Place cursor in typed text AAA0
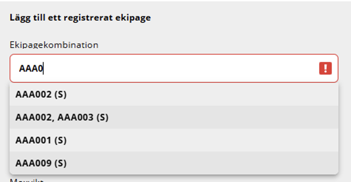This screenshot has height=182, width=351. point(31,68)
